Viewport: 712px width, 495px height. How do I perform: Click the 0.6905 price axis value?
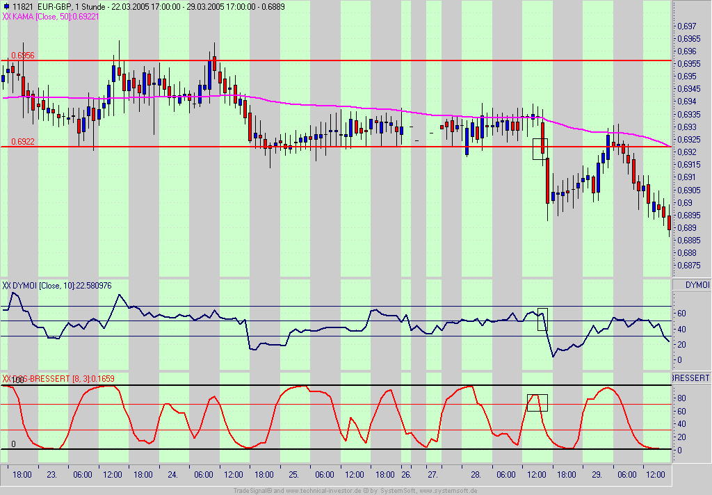688,190
